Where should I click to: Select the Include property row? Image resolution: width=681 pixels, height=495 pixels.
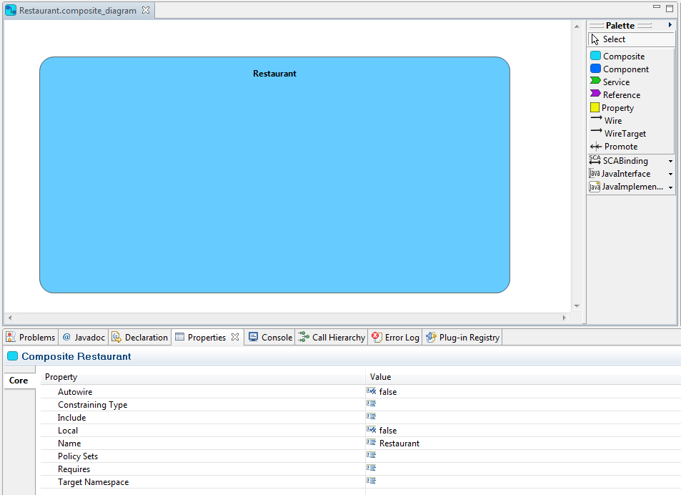[x=360, y=418]
